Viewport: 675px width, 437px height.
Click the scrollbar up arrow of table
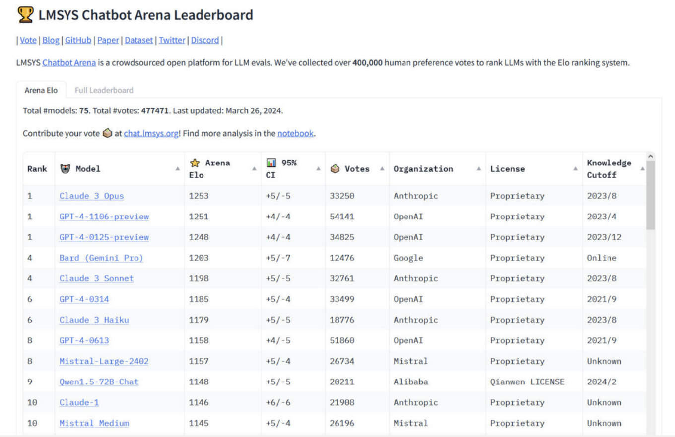pyautogui.click(x=651, y=156)
